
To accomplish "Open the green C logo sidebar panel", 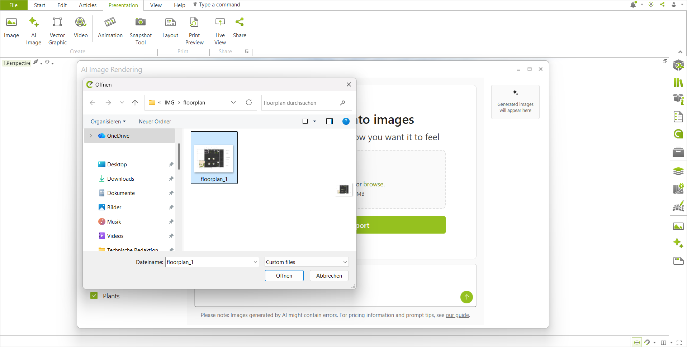I will 678,134.
